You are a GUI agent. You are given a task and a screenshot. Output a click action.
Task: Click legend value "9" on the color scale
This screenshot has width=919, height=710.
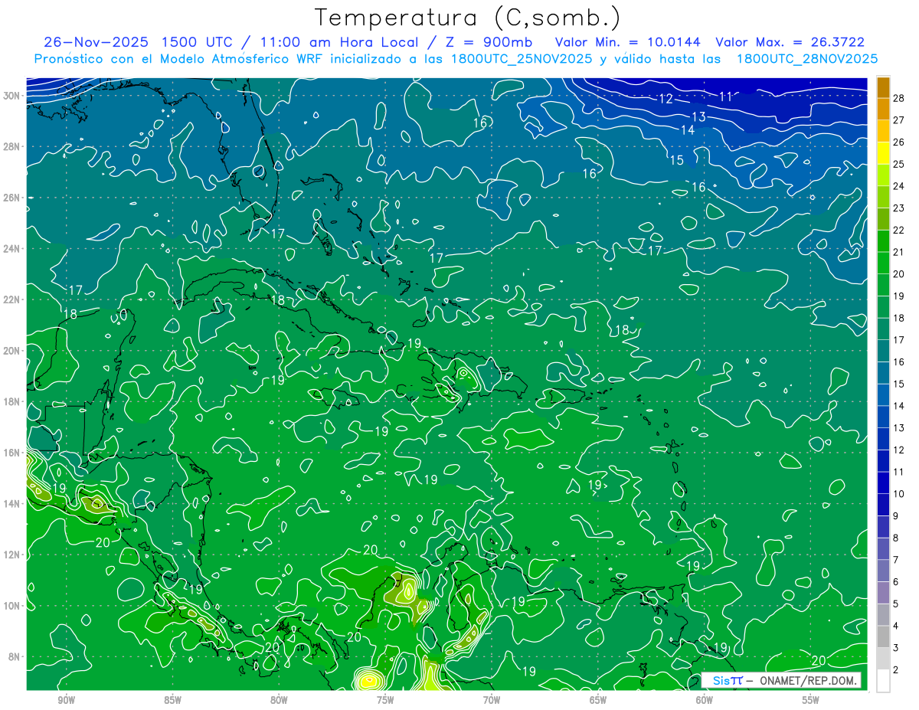(897, 515)
